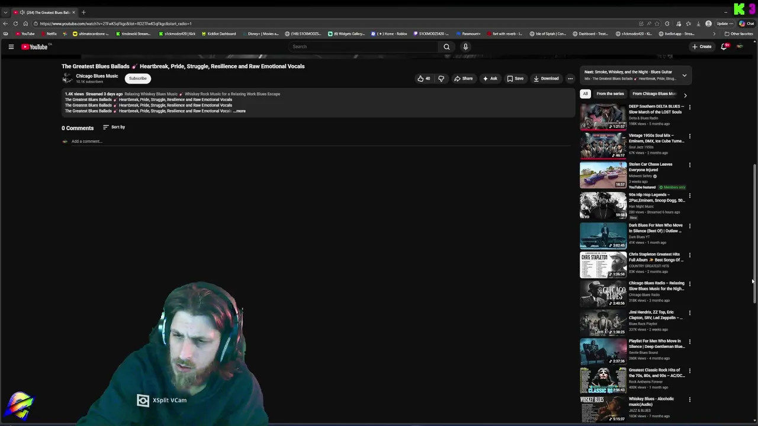Open Chicago Blues Music channel name link

[97, 76]
